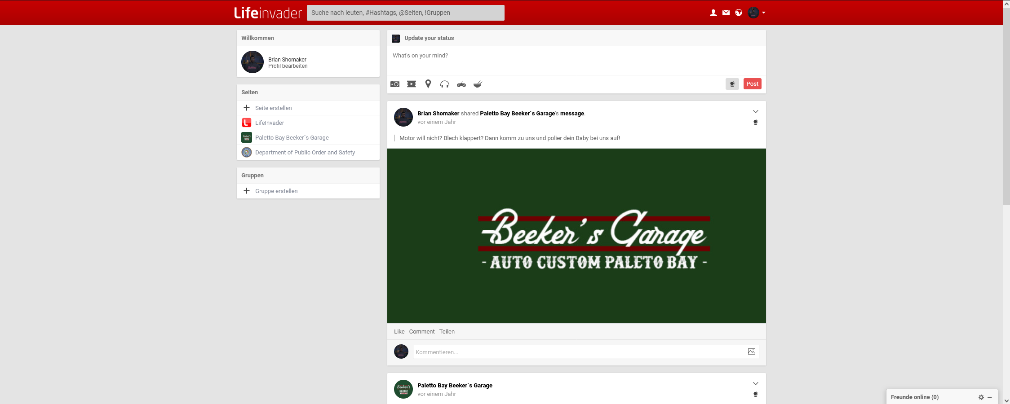Open messages via the envelope icon

click(x=726, y=13)
